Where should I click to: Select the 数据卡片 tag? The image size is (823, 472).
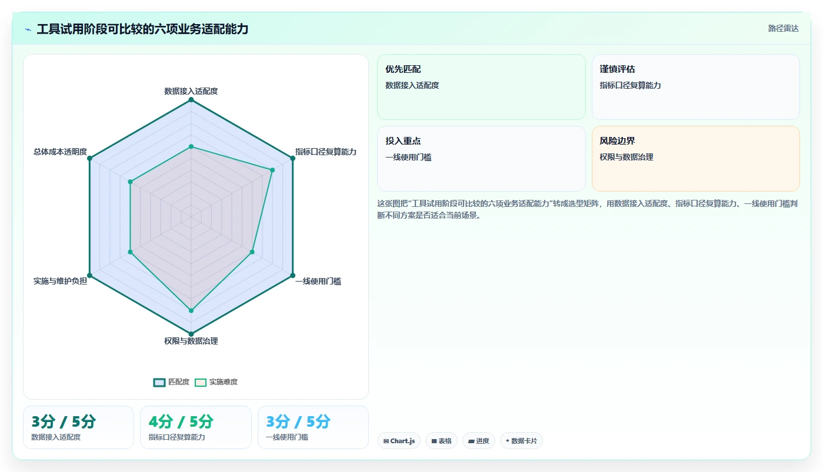[521, 441]
